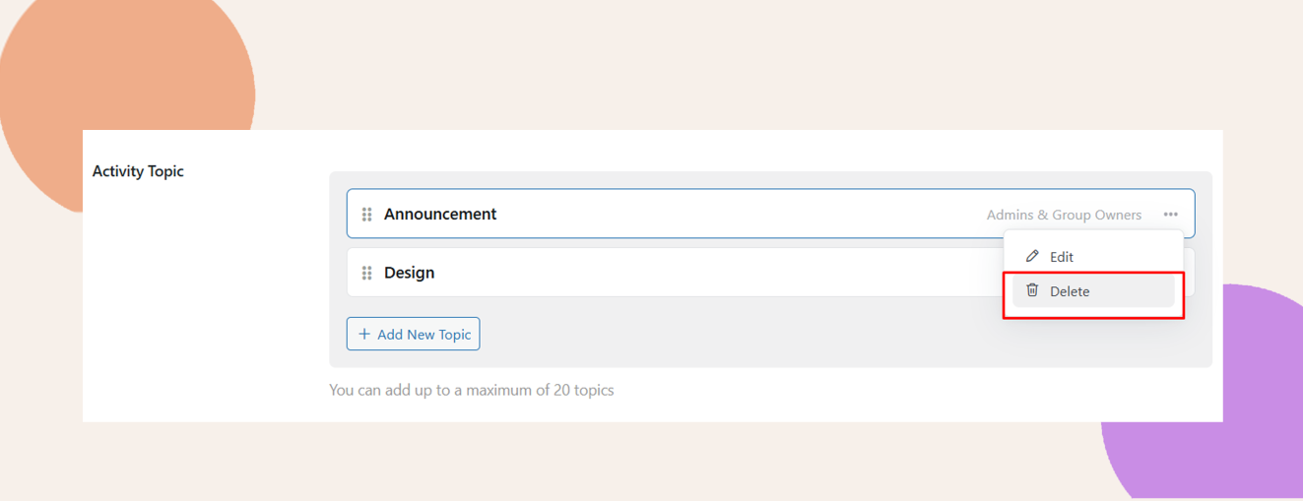Click the Admins & Group Owners permission label
This screenshot has width=1303, height=501.
click(x=1064, y=215)
